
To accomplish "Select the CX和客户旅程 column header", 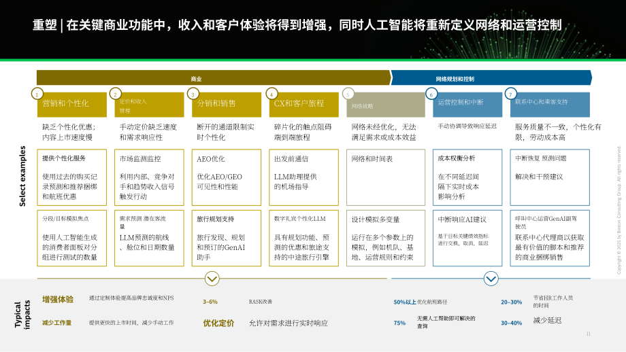I will [304, 105].
